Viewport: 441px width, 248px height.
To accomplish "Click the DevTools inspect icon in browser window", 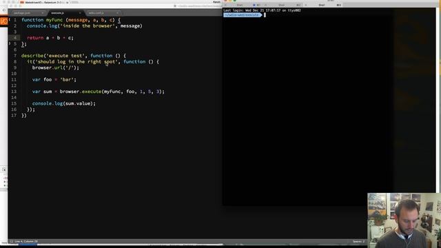I will tap(4, 169).
